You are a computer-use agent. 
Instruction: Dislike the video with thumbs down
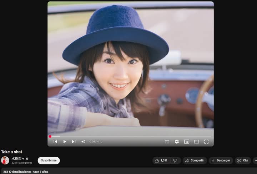[x=175, y=161]
